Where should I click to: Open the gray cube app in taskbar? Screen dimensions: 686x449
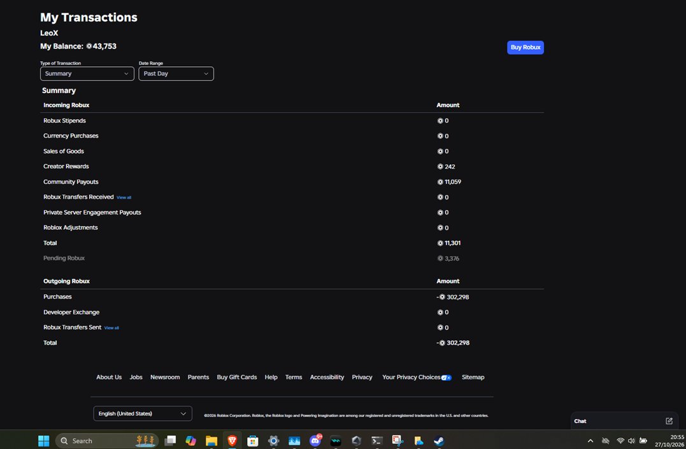pyautogui.click(x=356, y=441)
